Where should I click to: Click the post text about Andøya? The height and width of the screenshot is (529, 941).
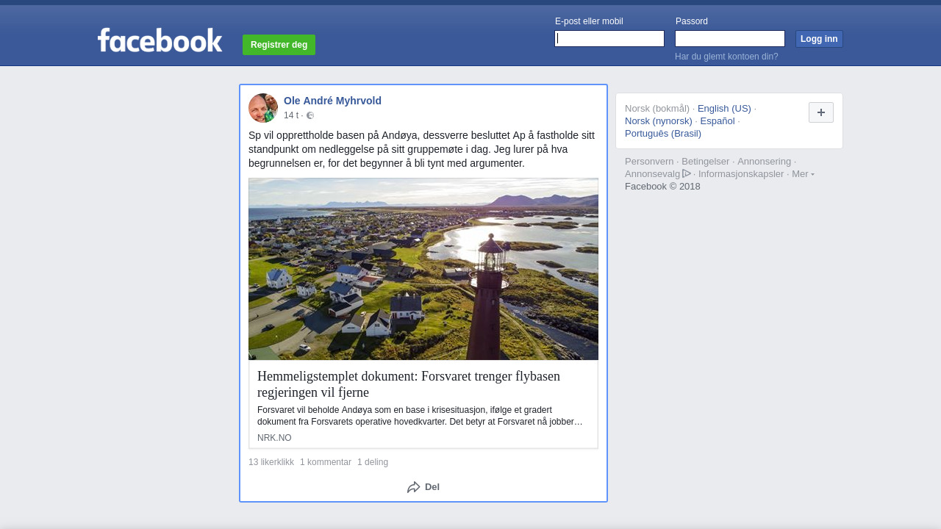pyautogui.click(x=422, y=149)
